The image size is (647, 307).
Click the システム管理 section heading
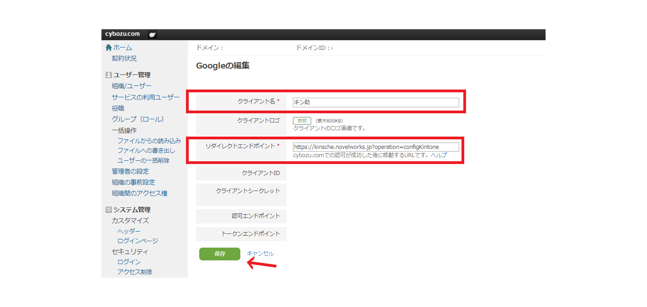pos(132,210)
